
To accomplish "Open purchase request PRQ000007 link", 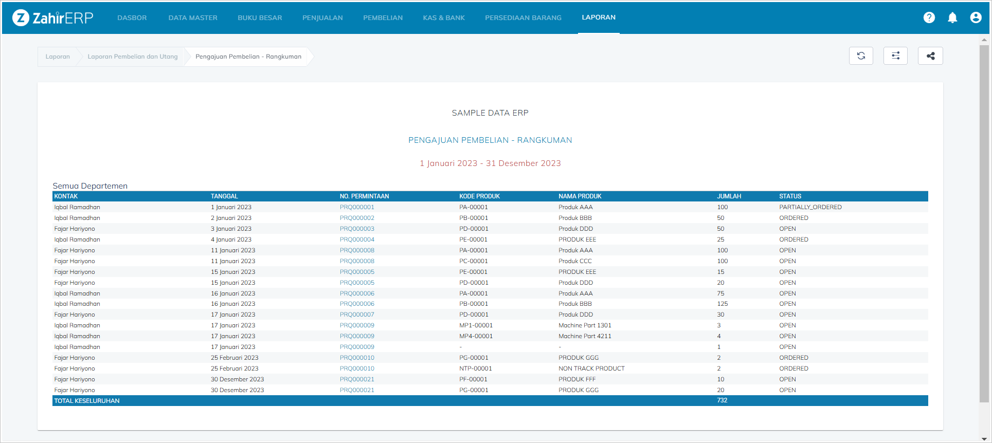I will (x=357, y=315).
